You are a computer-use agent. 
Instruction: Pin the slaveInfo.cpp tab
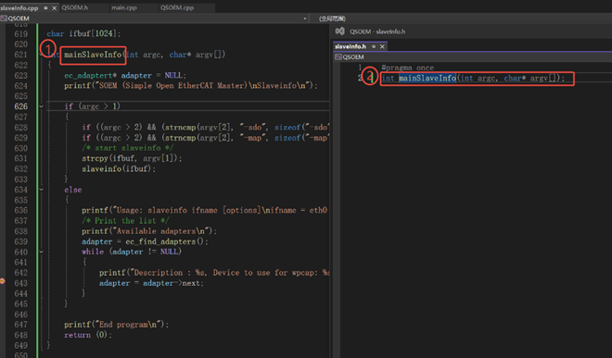click(45, 7)
